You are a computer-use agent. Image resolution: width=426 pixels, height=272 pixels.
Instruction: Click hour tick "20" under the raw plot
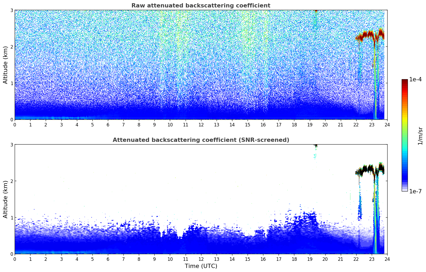(325, 125)
